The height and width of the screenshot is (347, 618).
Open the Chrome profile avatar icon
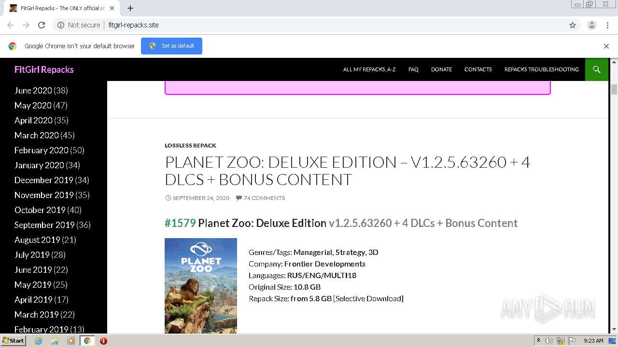click(x=591, y=25)
